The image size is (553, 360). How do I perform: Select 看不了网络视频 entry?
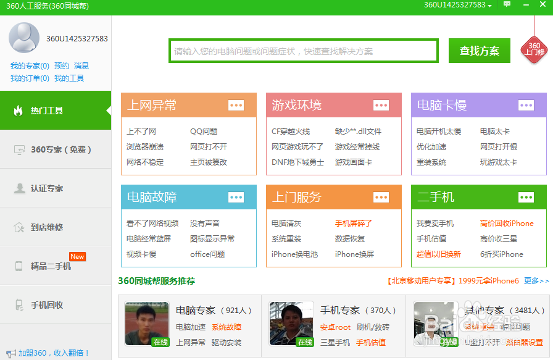(x=152, y=224)
